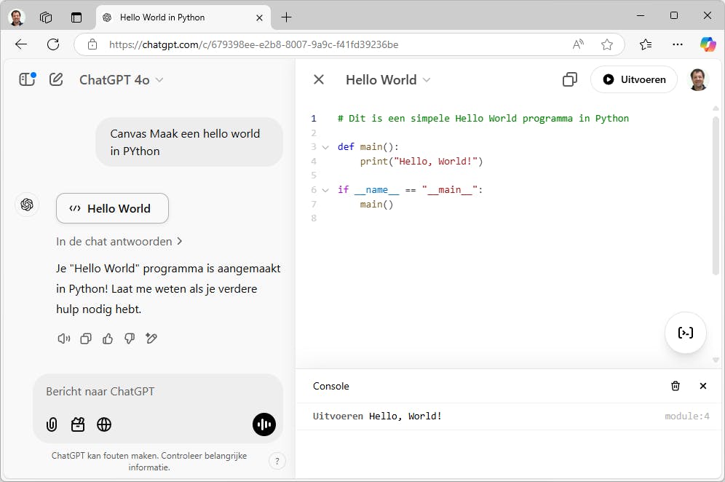Type in the Bericht naar ChatGPT field
725x482 pixels.
pyautogui.click(x=146, y=392)
